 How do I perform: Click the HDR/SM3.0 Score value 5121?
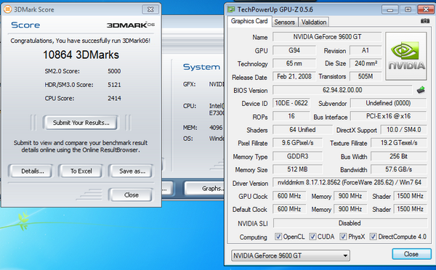coord(114,85)
